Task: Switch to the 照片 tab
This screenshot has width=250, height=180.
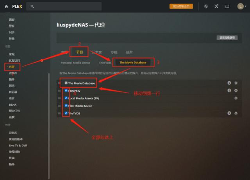Action: click(129, 52)
